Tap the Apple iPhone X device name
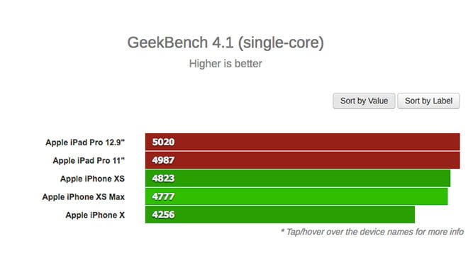 point(95,216)
